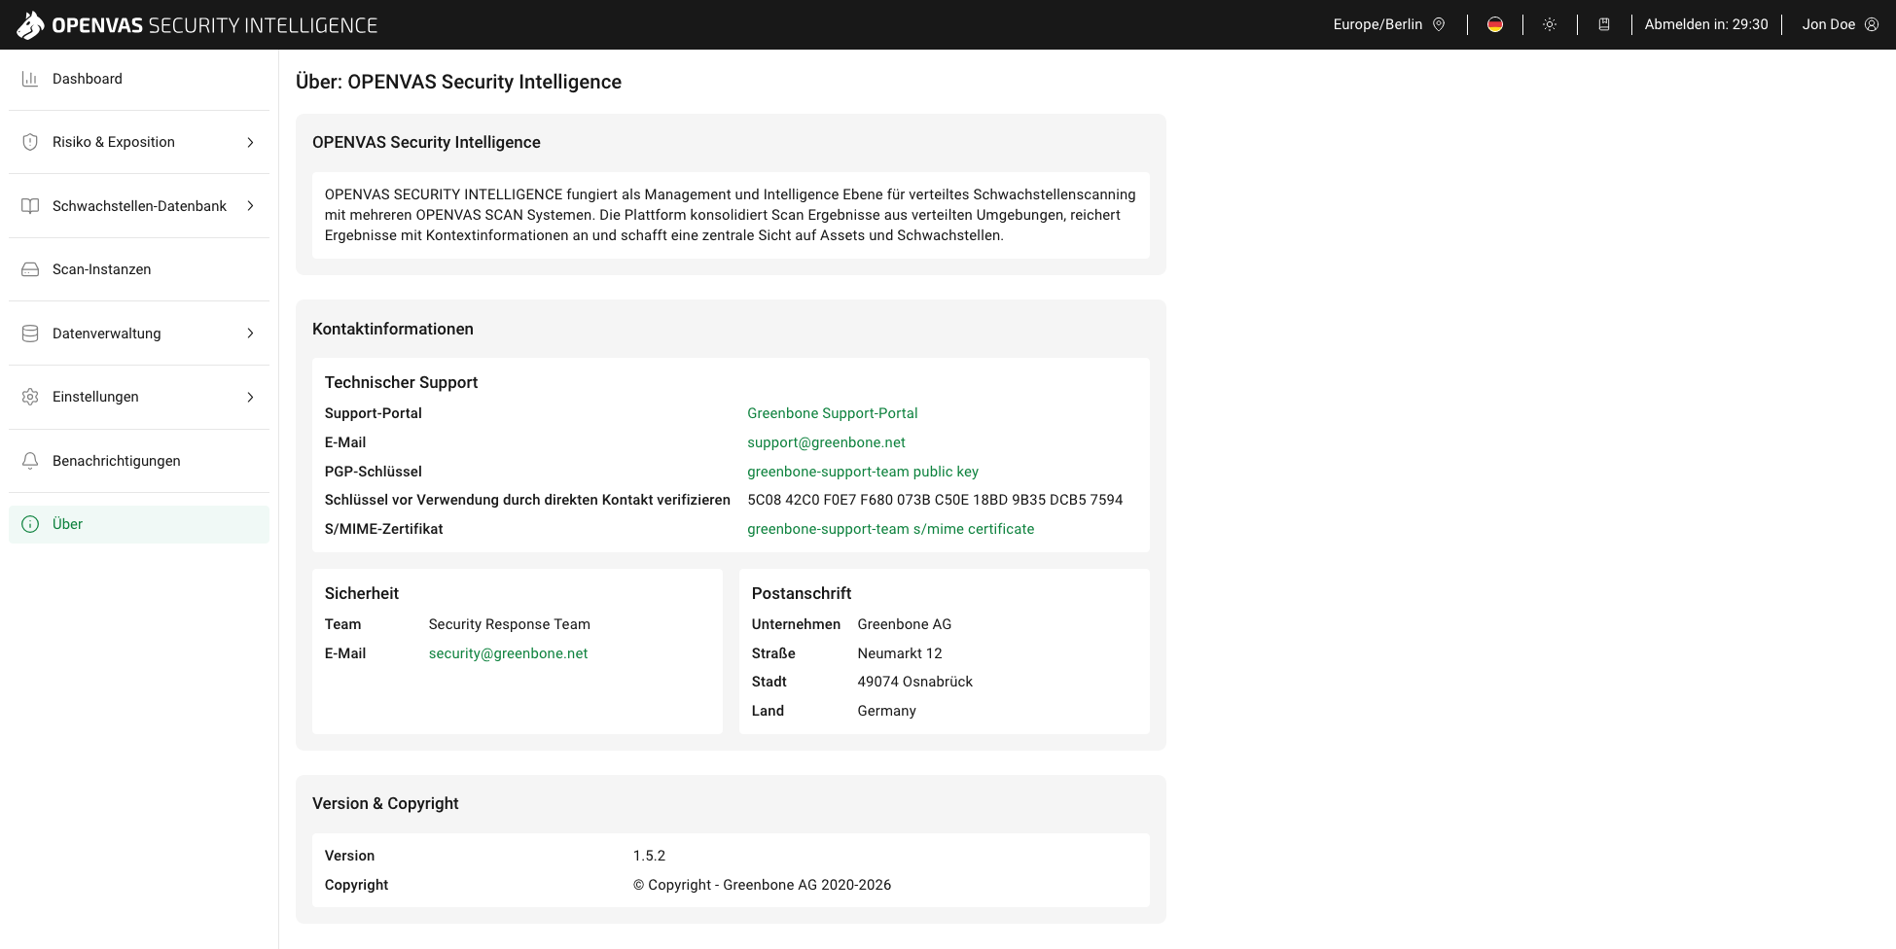Switch language via the German flag icon
1896x949 pixels.
(x=1495, y=24)
